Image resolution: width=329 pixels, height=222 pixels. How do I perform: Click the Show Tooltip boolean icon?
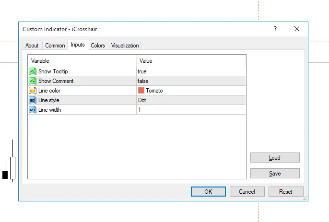click(33, 71)
